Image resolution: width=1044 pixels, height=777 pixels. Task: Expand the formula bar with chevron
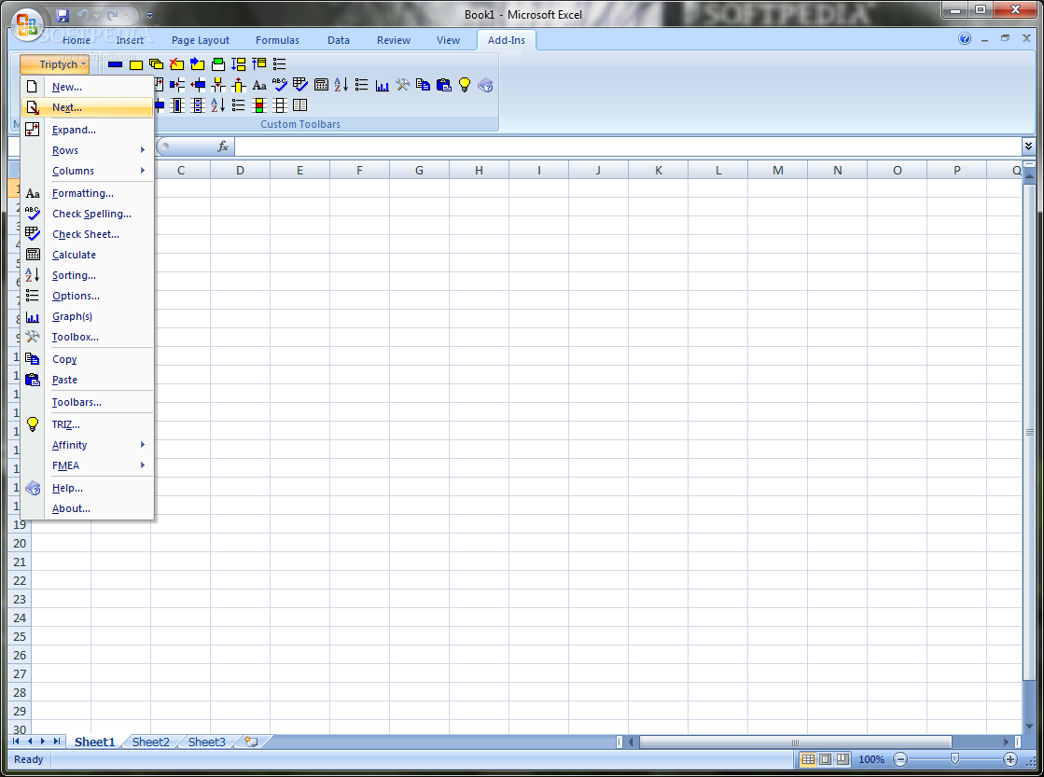pyautogui.click(x=1029, y=146)
